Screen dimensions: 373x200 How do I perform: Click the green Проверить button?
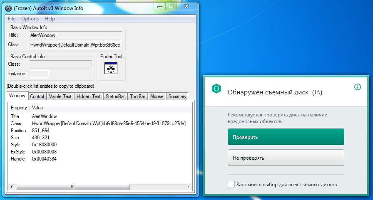coord(286,137)
